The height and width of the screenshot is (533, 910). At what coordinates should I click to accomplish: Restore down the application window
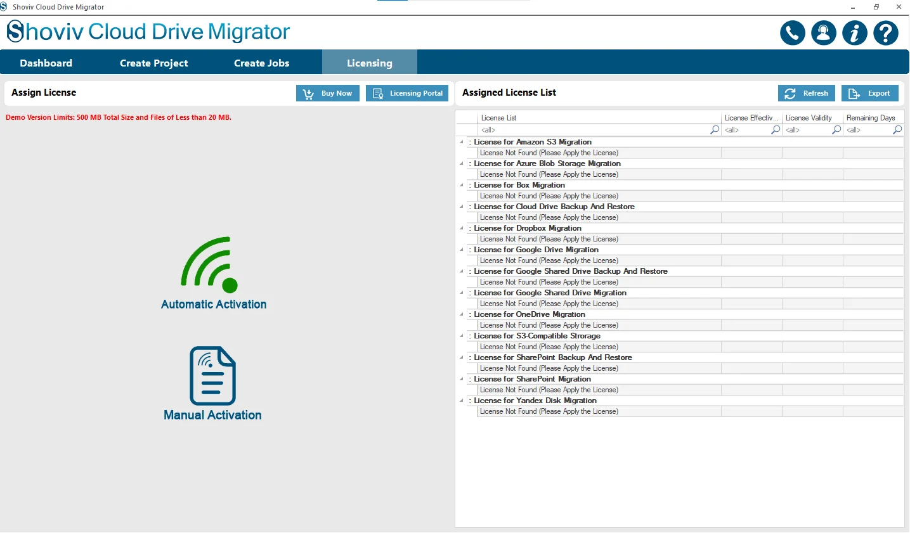(876, 7)
